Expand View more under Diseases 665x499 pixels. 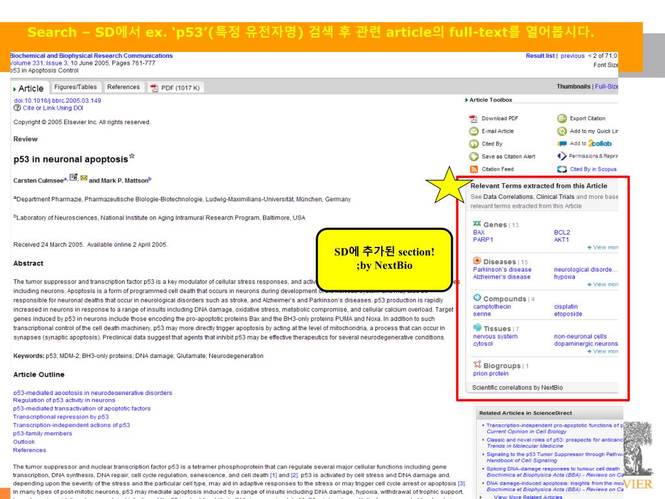click(x=603, y=285)
